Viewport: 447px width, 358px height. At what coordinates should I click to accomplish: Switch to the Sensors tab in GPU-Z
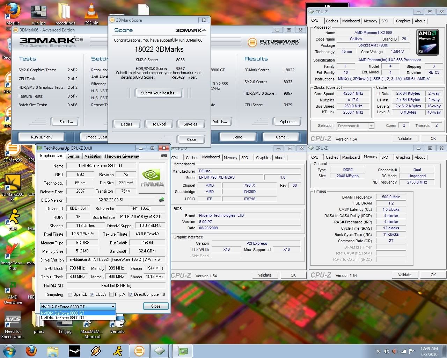(74, 156)
